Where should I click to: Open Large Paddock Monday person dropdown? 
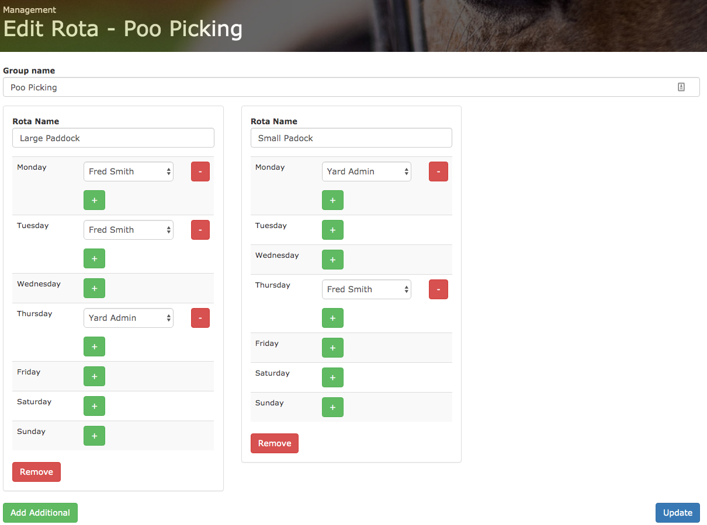[129, 171]
